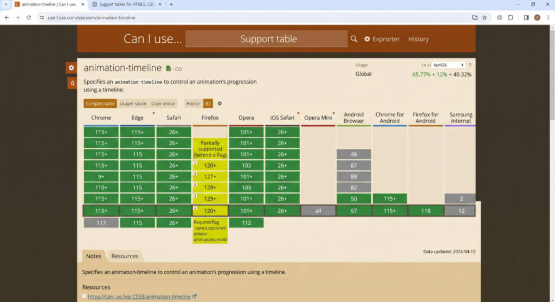Go back with browser back arrow
Viewport: 555px width, 302px height.
click(7, 17)
